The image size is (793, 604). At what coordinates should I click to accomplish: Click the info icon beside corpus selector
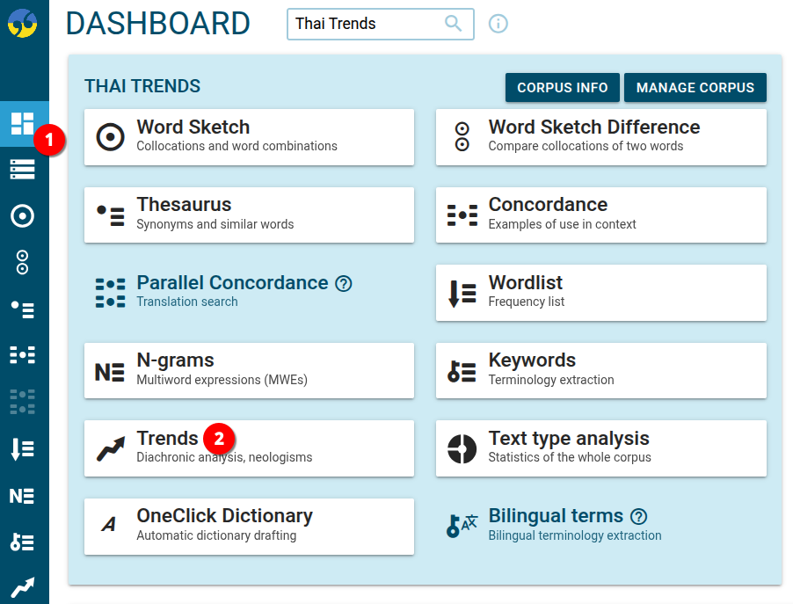[x=498, y=24]
